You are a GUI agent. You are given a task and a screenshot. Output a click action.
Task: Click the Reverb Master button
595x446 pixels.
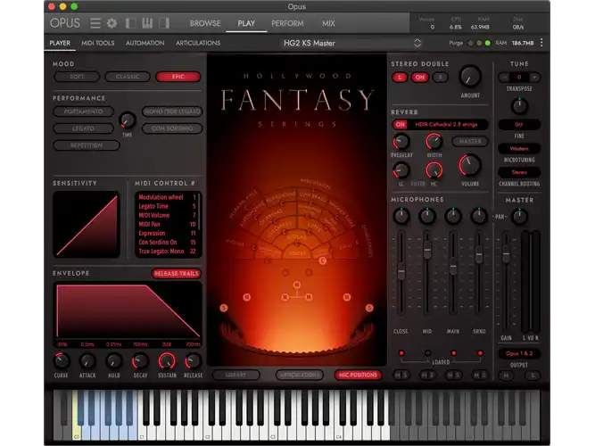[470, 141]
